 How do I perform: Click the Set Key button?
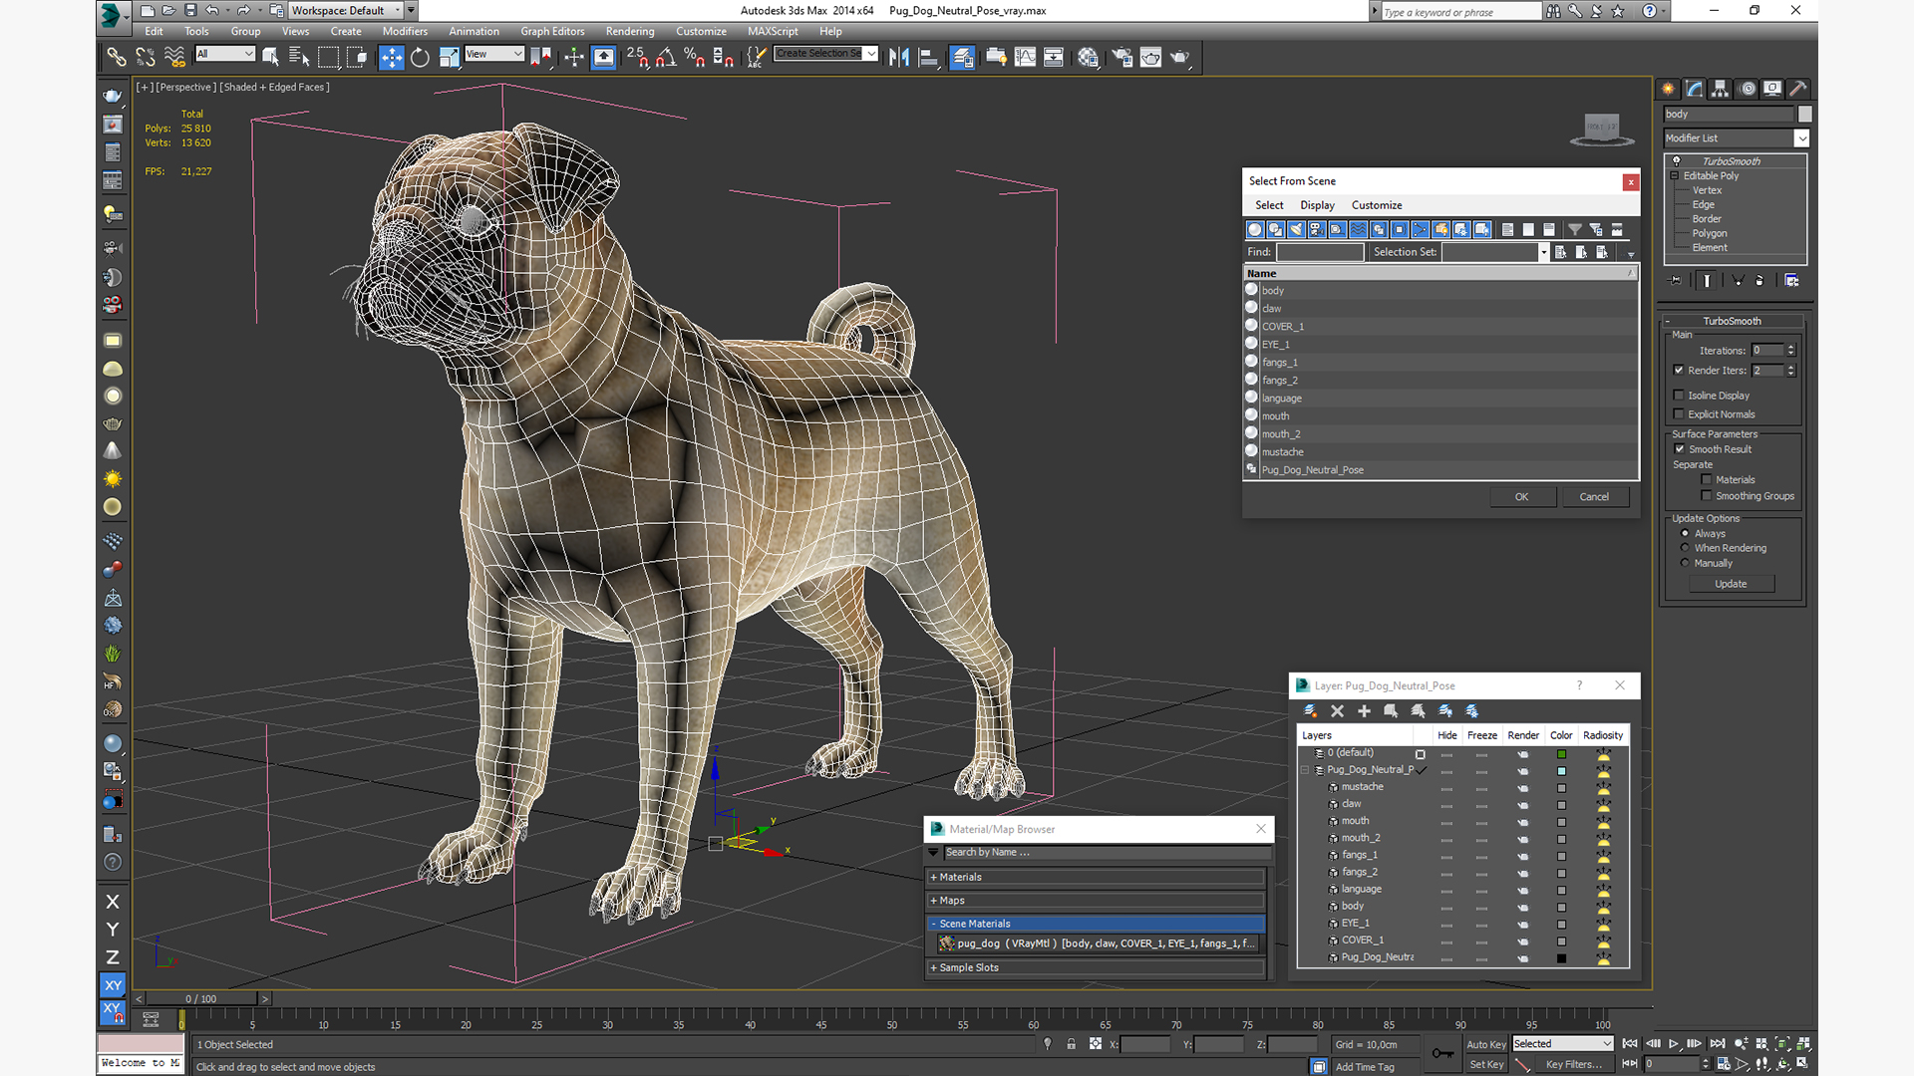pyautogui.click(x=1486, y=1064)
